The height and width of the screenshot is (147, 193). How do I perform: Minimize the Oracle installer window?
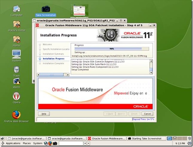tap(150, 25)
